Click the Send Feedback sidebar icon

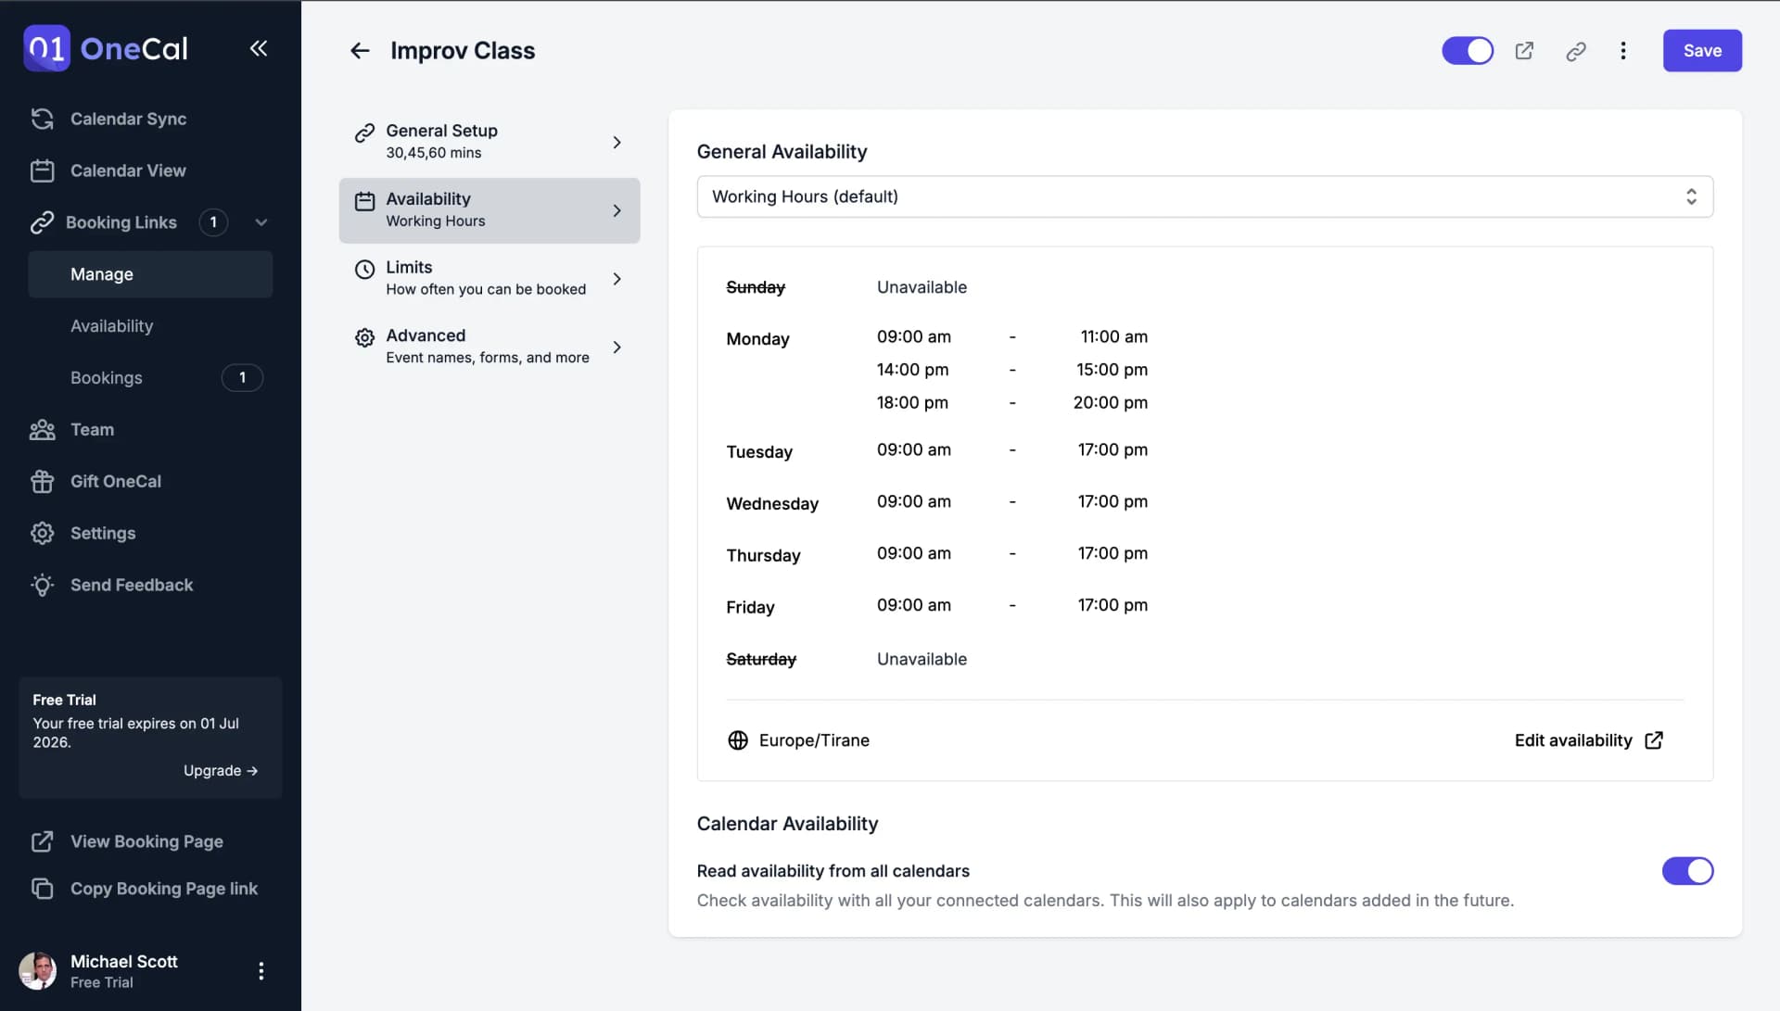[42, 585]
